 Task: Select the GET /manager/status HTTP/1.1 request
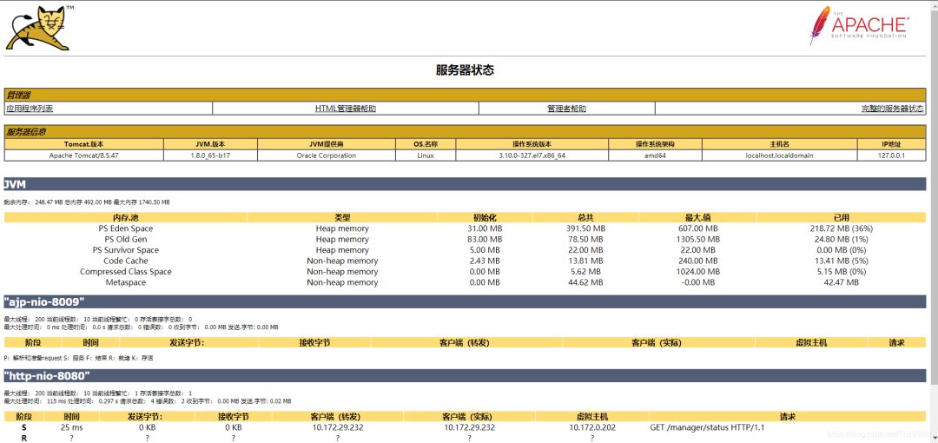point(707,428)
